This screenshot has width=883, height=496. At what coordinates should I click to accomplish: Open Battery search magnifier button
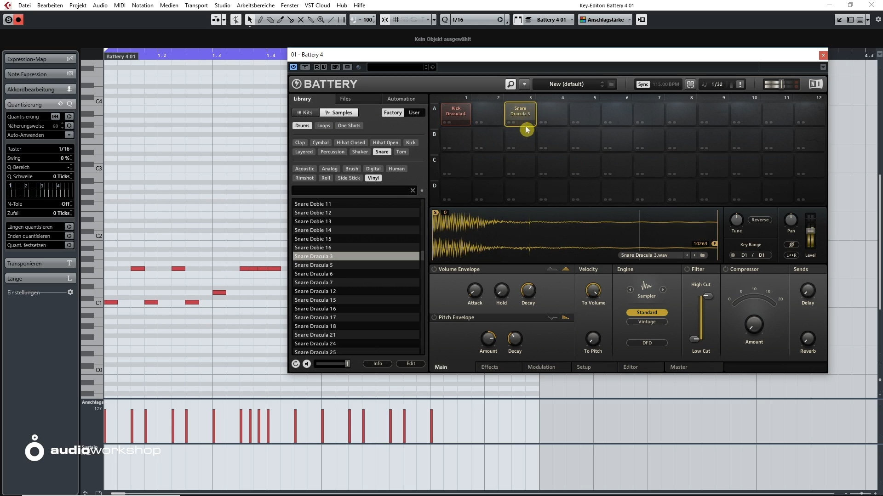point(510,84)
